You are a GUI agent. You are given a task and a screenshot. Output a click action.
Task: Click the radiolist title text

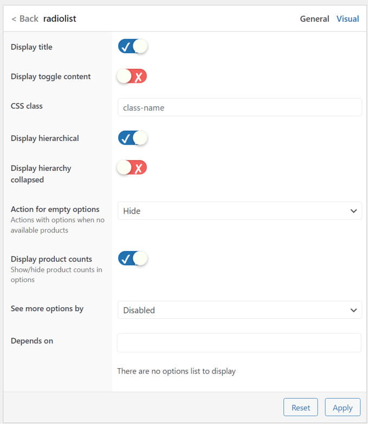[x=60, y=18]
